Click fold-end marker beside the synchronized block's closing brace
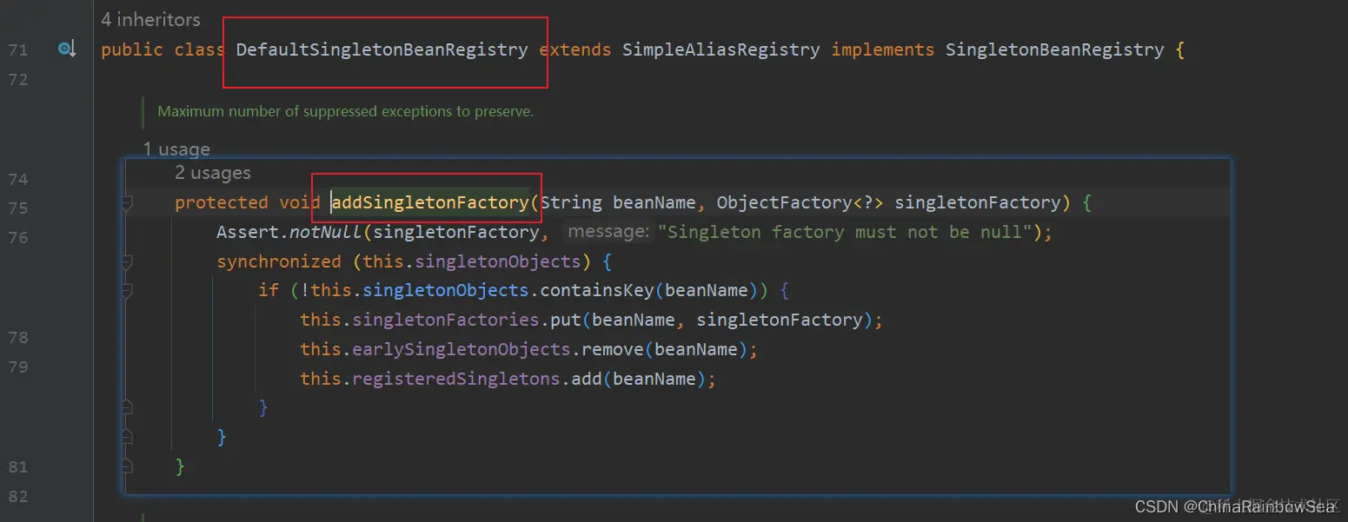The image size is (1348, 522). coord(127,436)
